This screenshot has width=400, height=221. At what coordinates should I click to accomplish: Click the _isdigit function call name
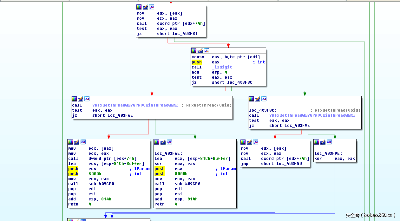point(222,67)
